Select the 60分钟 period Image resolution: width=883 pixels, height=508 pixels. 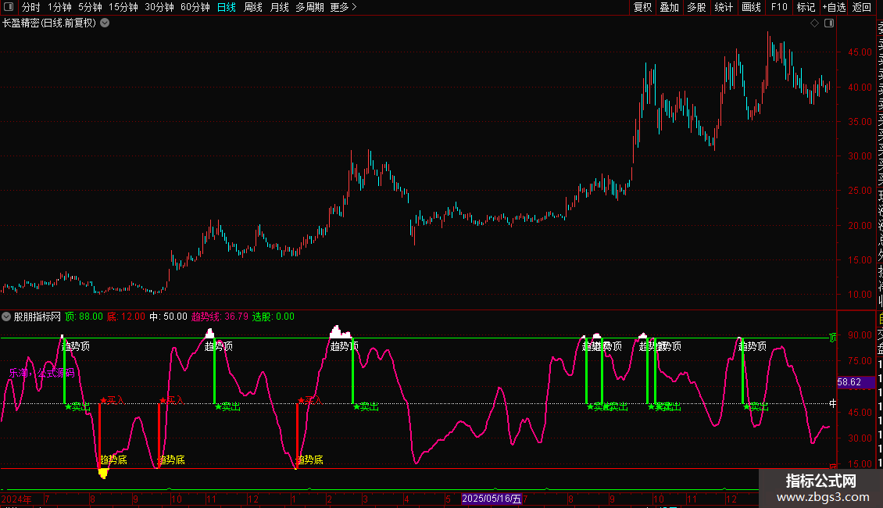(195, 7)
